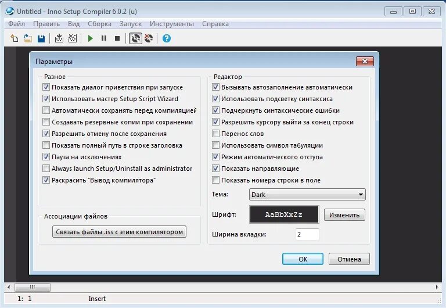Open the Сборка menu
This screenshot has width=446, height=308.
pyautogui.click(x=99, y=24)
